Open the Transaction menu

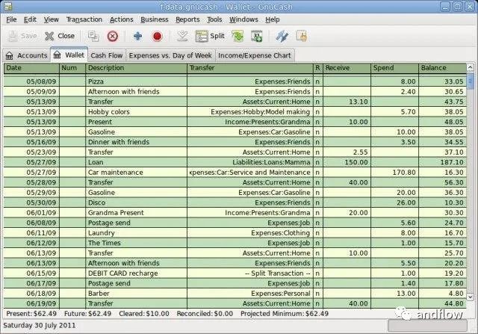coord(84,19)
